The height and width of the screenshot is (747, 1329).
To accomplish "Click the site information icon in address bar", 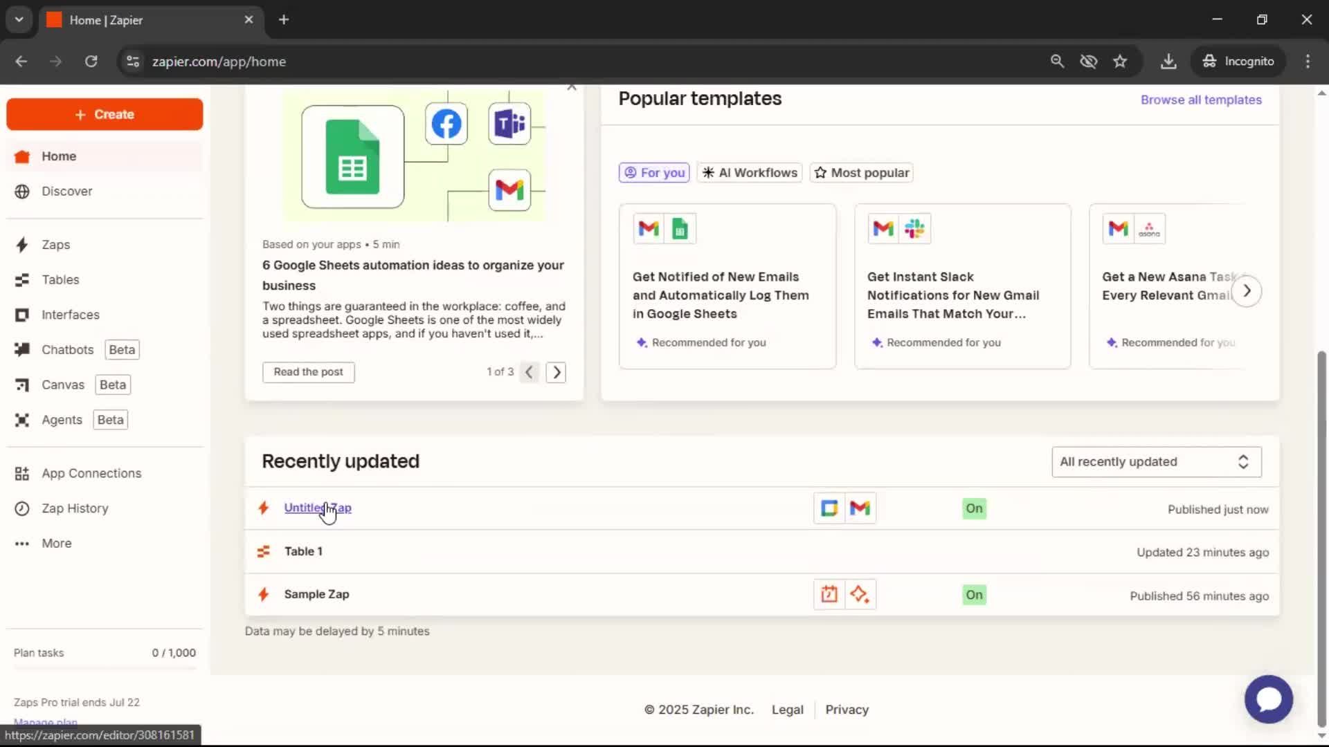I will coord(133,62).
